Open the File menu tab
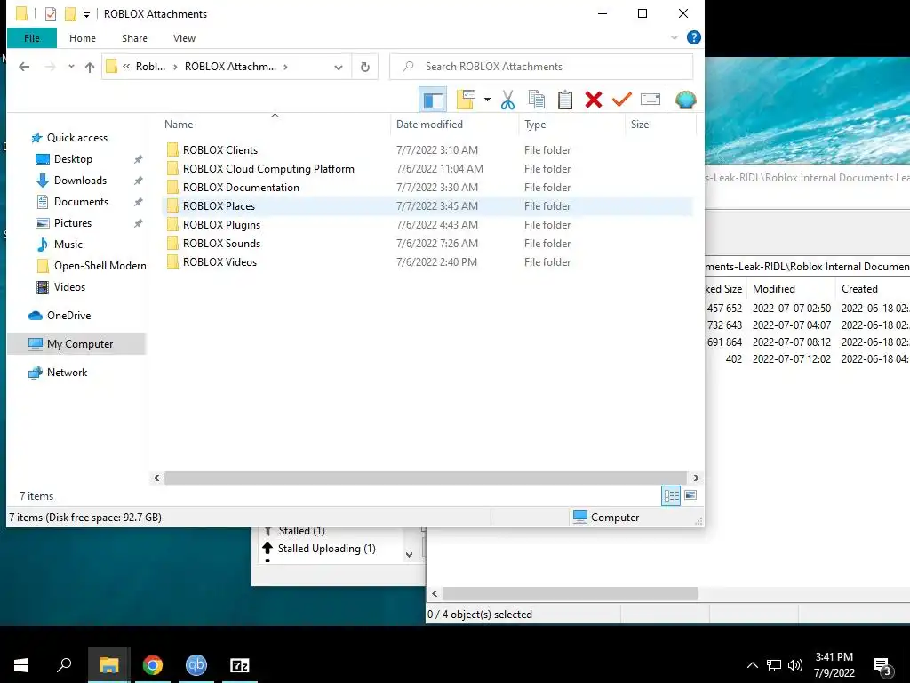The height and width of the screenshot is (683, 910). [x=32, y=38]
